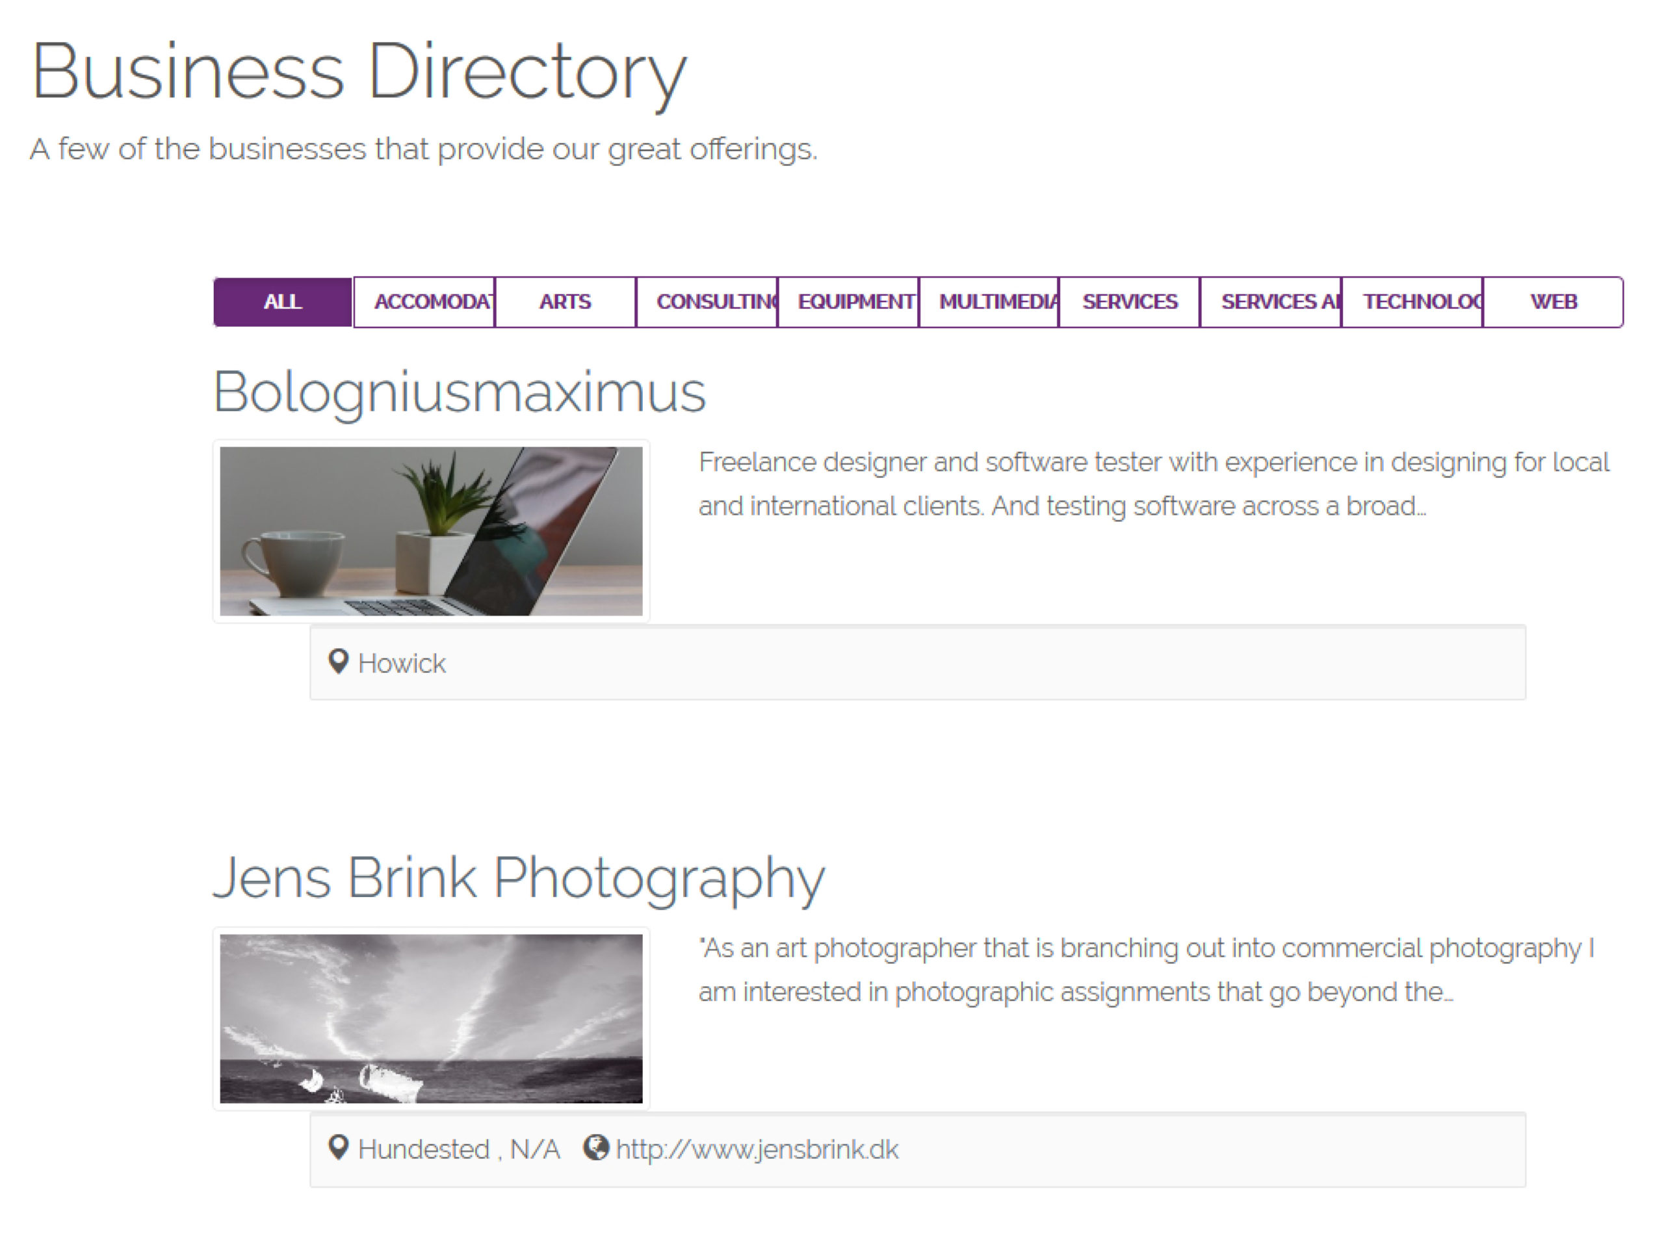Choose the MULTIMEDIA category tab

(989, 302)
